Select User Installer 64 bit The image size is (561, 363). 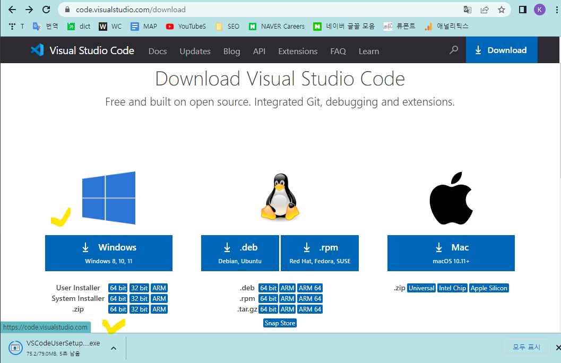pos(118,288)
